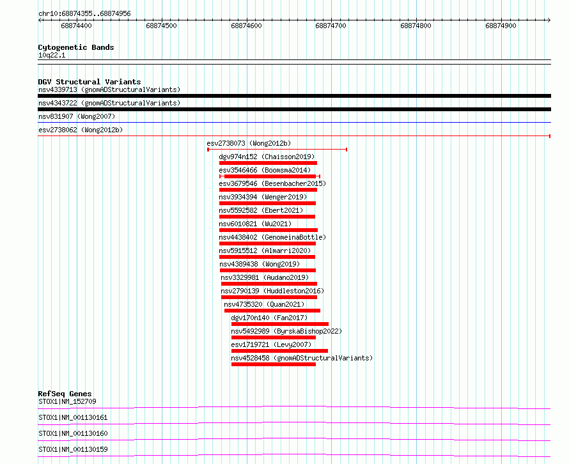Open gene STOX1|NM_001130161 label
This screenshot has width=569, height=464.
(x=73, y=417)
